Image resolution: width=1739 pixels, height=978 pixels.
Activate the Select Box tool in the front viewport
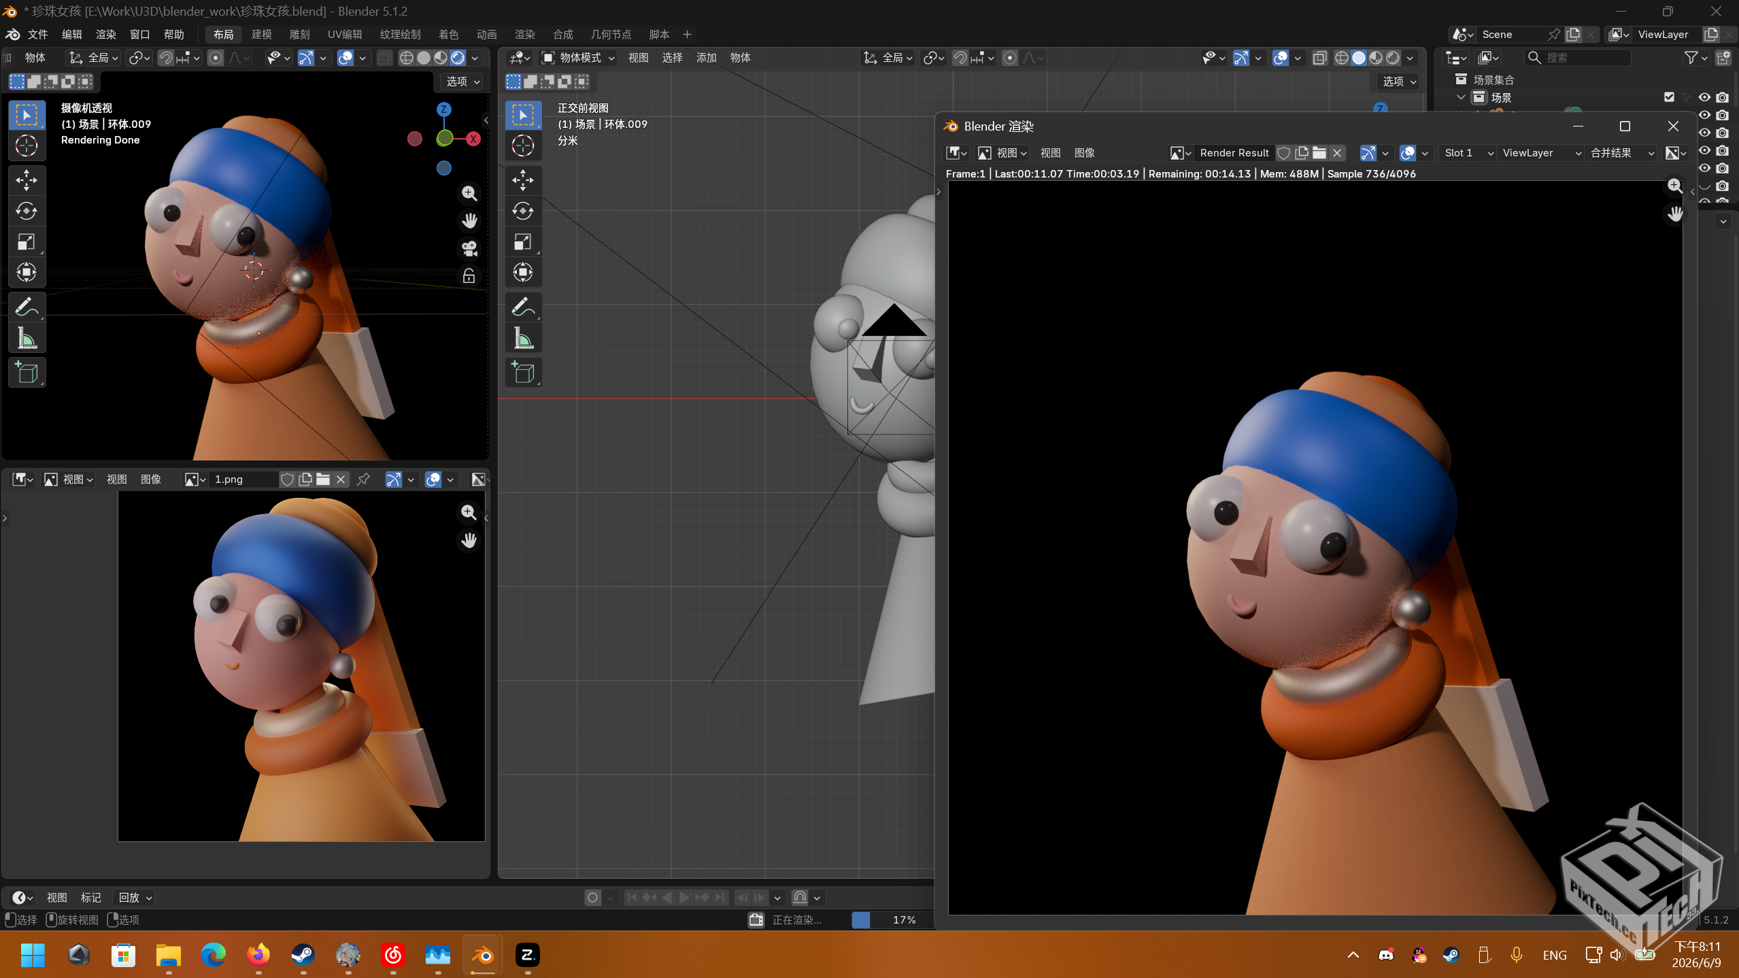point(523,115)
